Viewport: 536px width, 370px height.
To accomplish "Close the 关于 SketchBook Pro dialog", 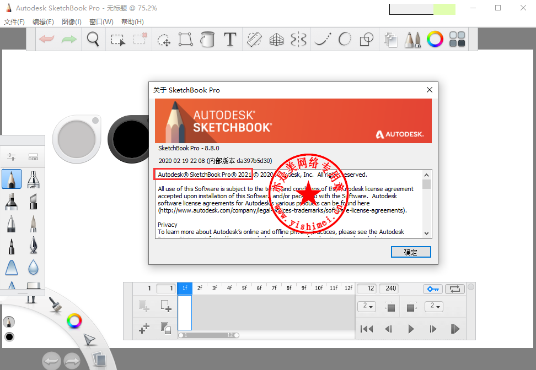I will point(430,90).
